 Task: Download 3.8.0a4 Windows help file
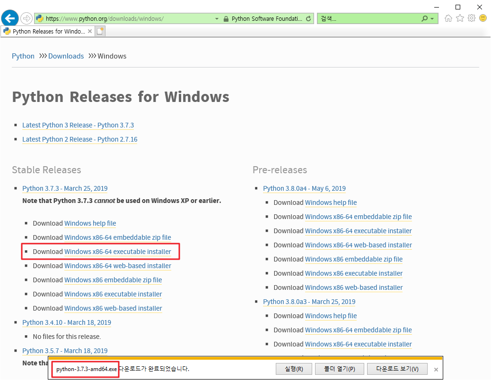(x=331, y=203)
